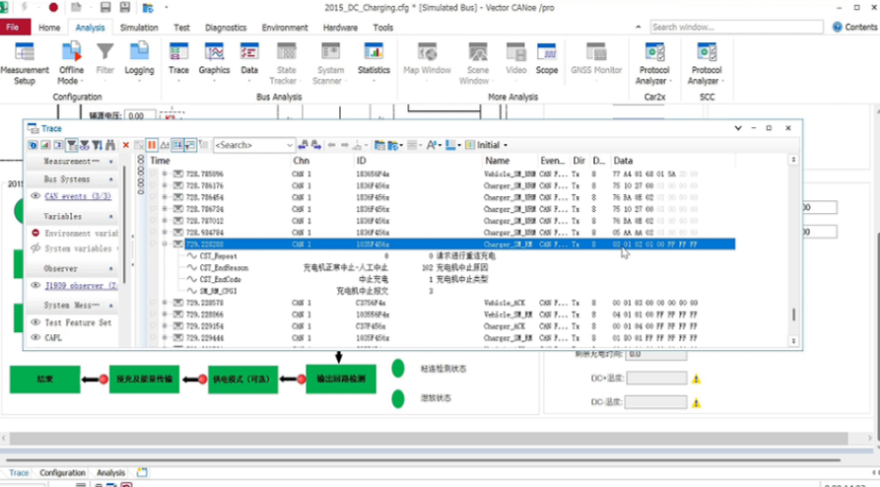The image size is (880, 487).
Task: Click the horizontal scrollbar of main panel
Action: [x=429, y=438]
